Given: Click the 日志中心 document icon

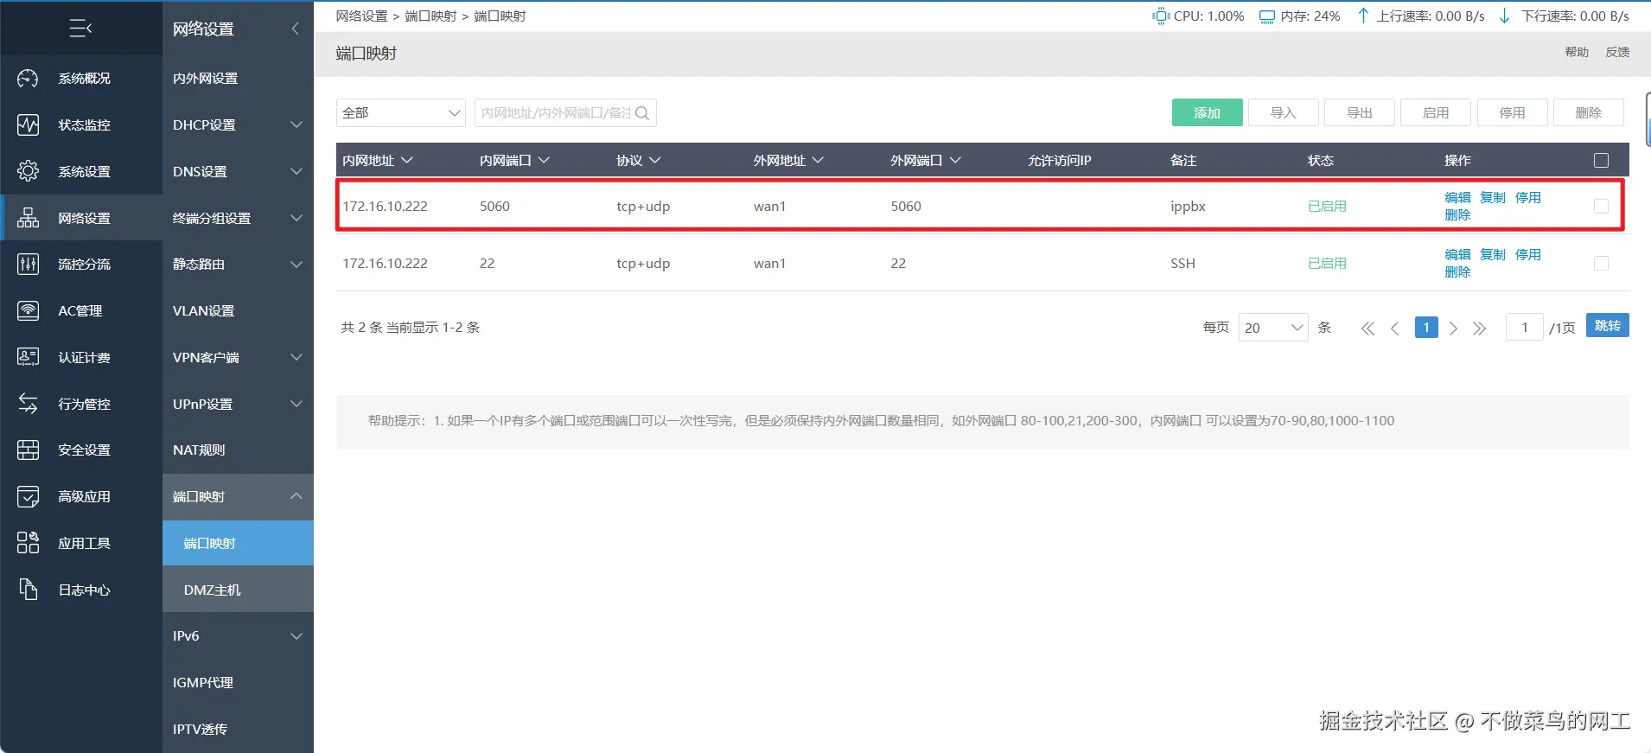Looking at the screenshot, I should click(28, 590).
